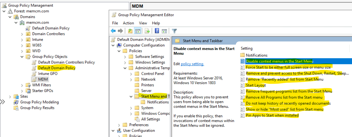Select 'Remove "Recently added" list' setting

pos(284,79)
